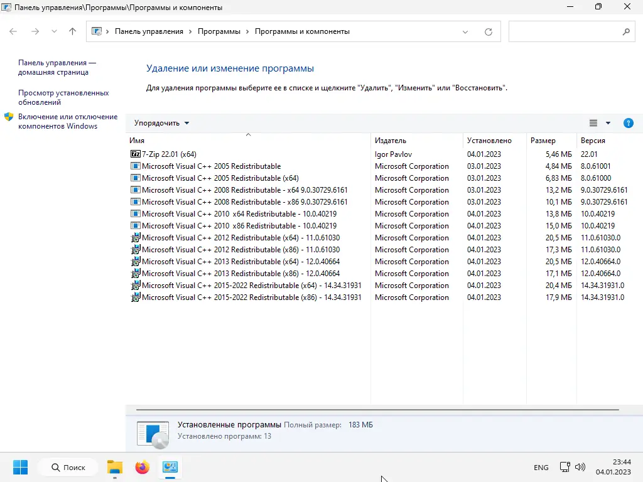
Task: Expand the view options dropdown arrow
Action: coord(608,123)
